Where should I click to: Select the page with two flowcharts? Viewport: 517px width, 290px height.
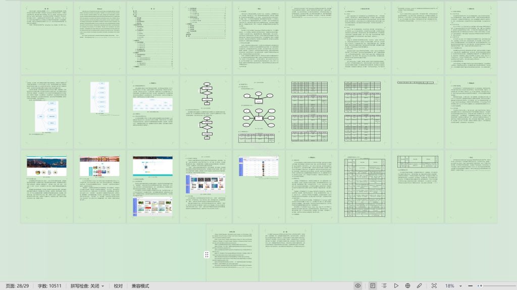206,112
